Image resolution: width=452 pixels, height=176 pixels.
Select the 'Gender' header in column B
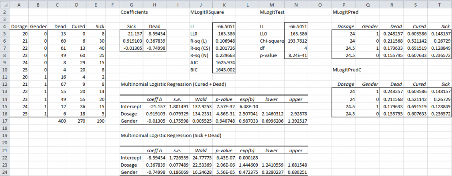click(x=38, y=26)
